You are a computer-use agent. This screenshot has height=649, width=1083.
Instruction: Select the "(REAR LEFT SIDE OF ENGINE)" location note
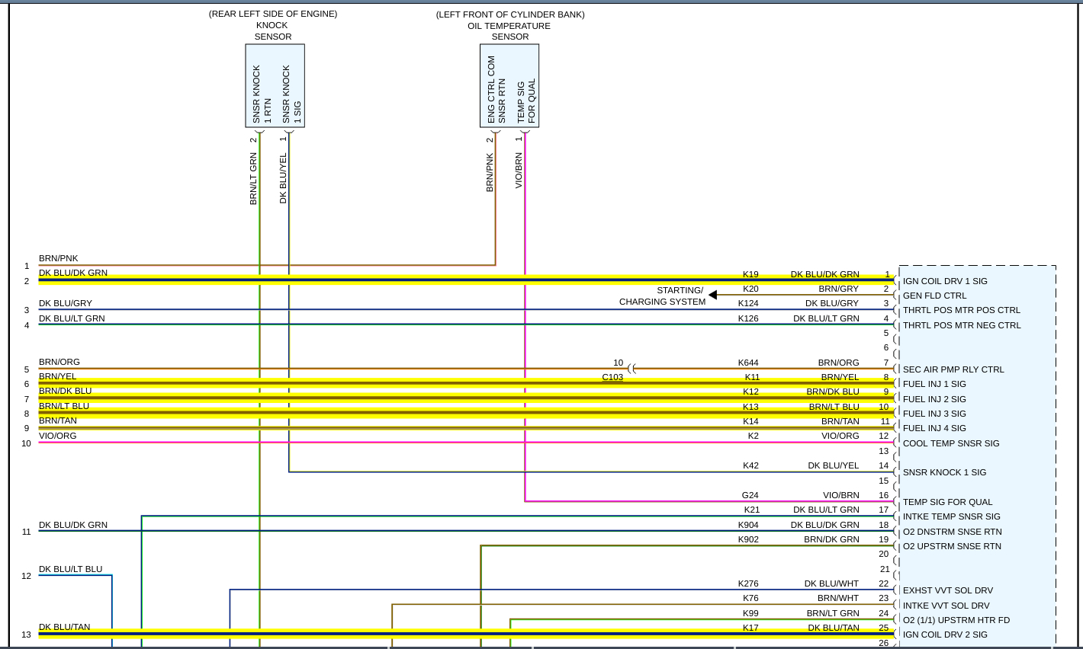coord(273,14)
